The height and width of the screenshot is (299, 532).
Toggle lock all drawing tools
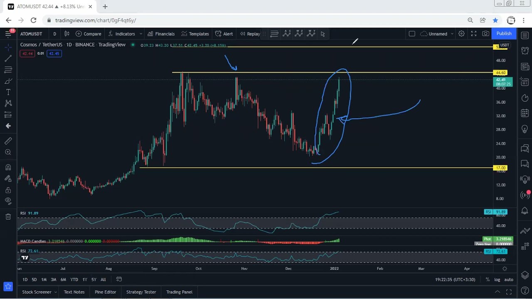pyautogui.click(x=8, y=190)
